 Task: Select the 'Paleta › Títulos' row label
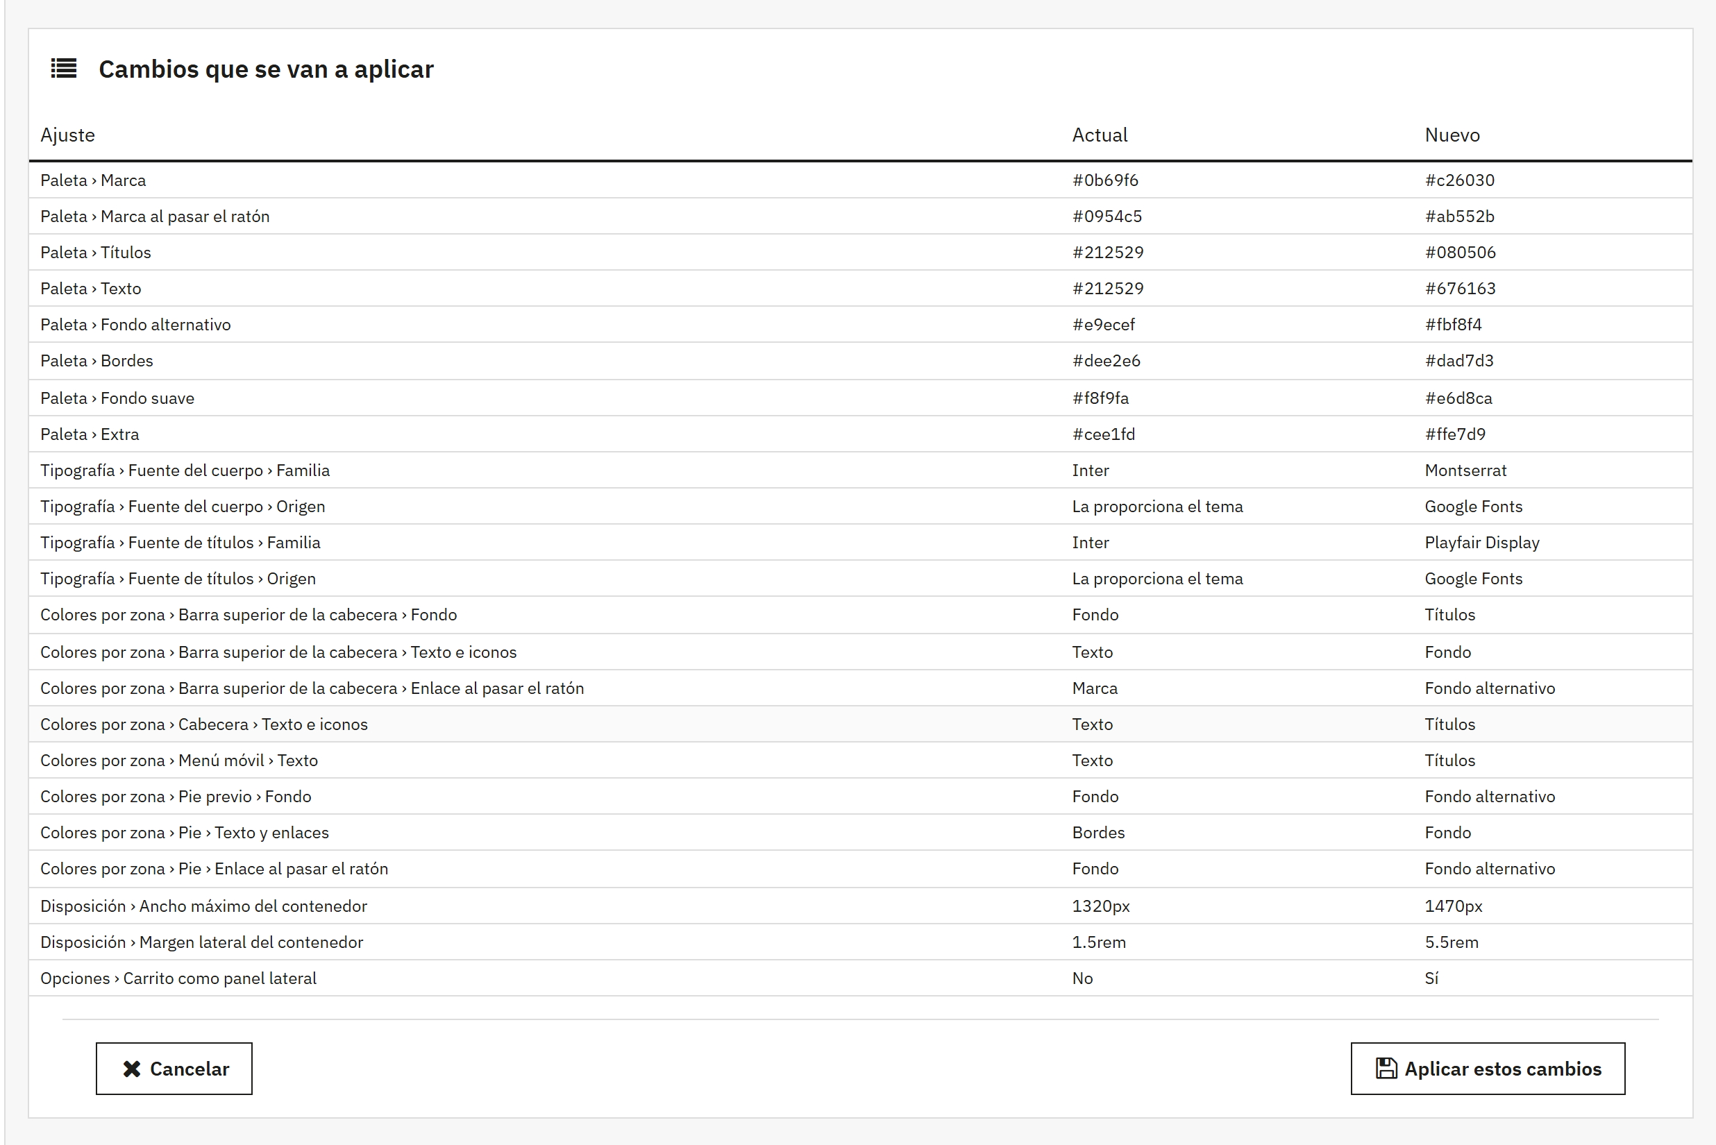pyautogui.click(x=96, y=253)
